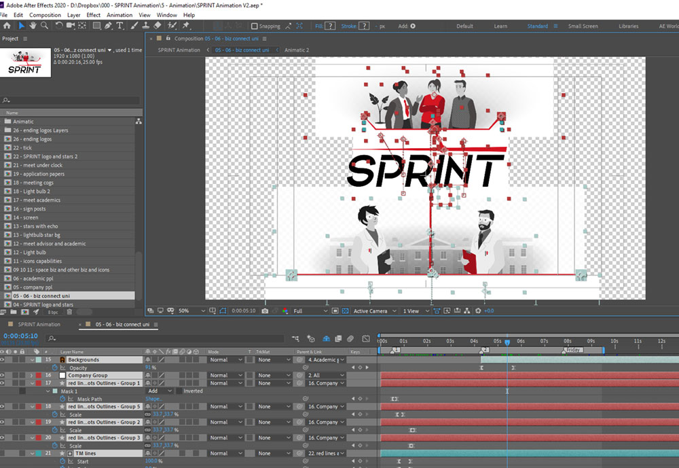Image resolution: width=679 pixels, height=468 pixels.
Task: Switch to the Small Screen workspace
Action: 583,26
